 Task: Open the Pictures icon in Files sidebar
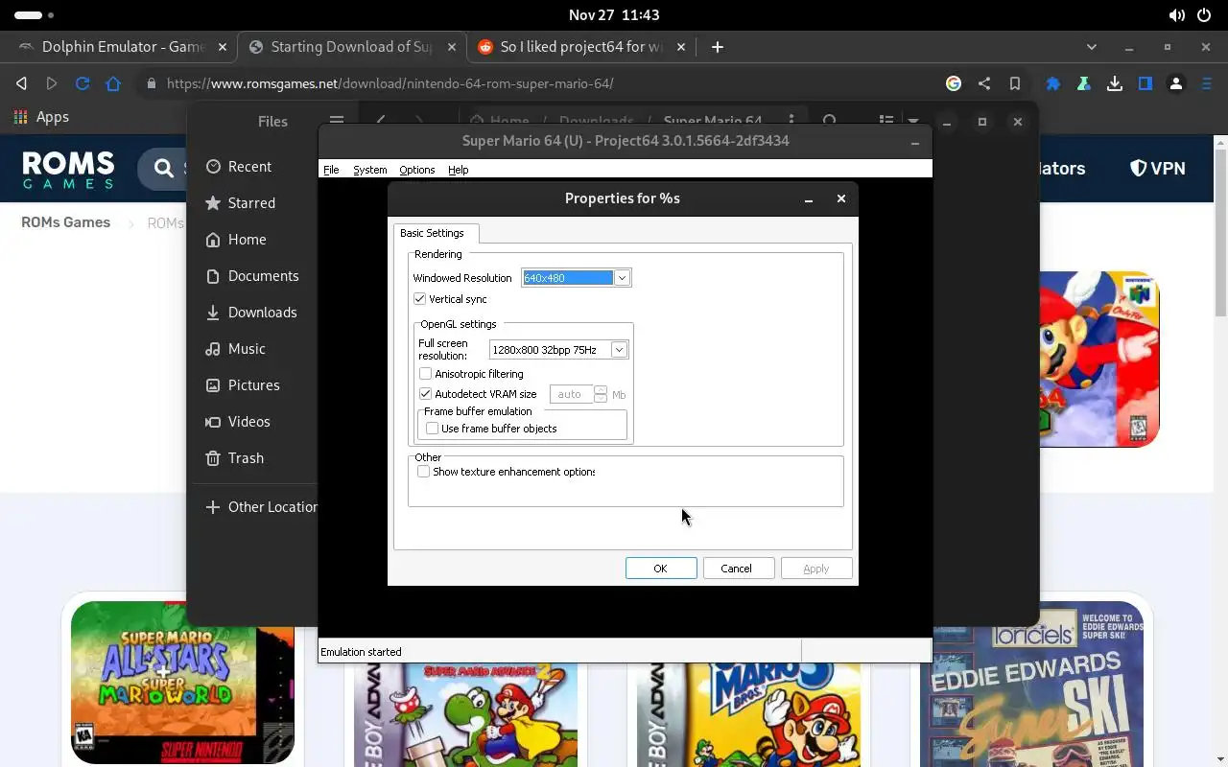point(213,385)
